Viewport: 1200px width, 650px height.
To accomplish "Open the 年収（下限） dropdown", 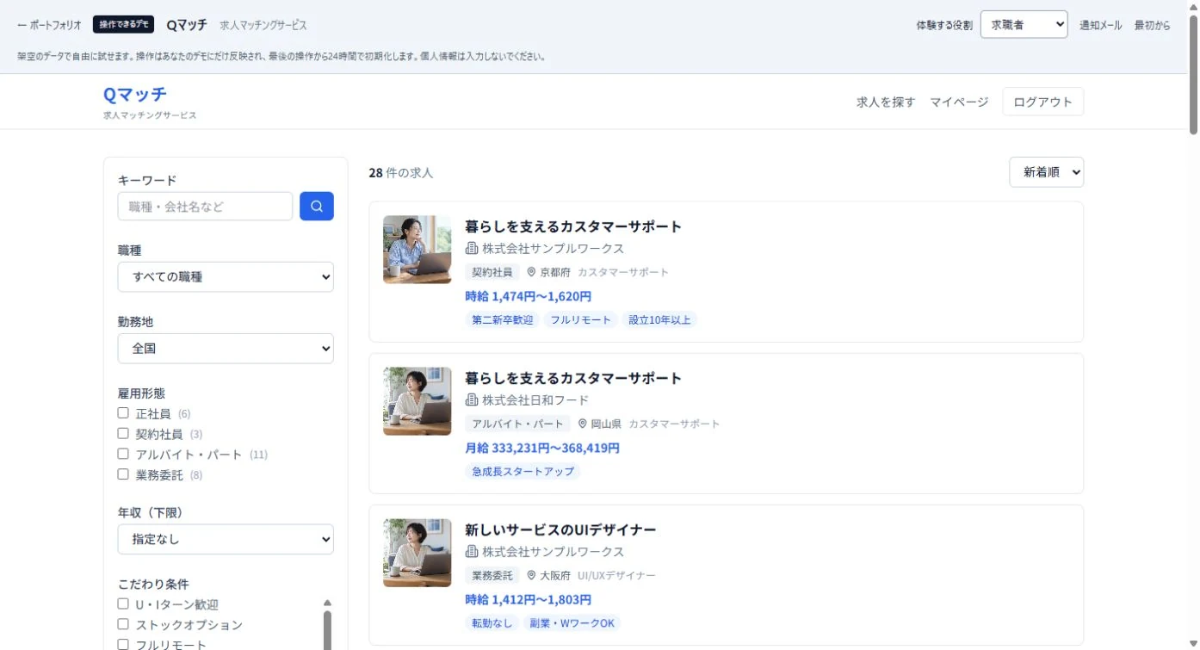I will point(226,540).
